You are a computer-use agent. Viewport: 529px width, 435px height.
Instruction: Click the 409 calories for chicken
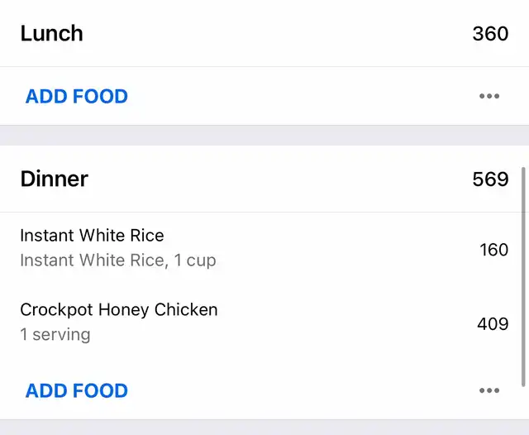pos(493,323)
